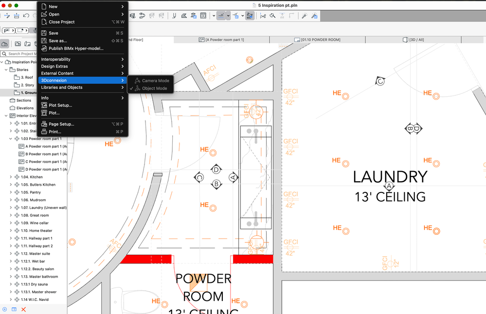
Task: Expand 1.07. Laundry (Uneven wall) node
Action: (x=11, y=208)
